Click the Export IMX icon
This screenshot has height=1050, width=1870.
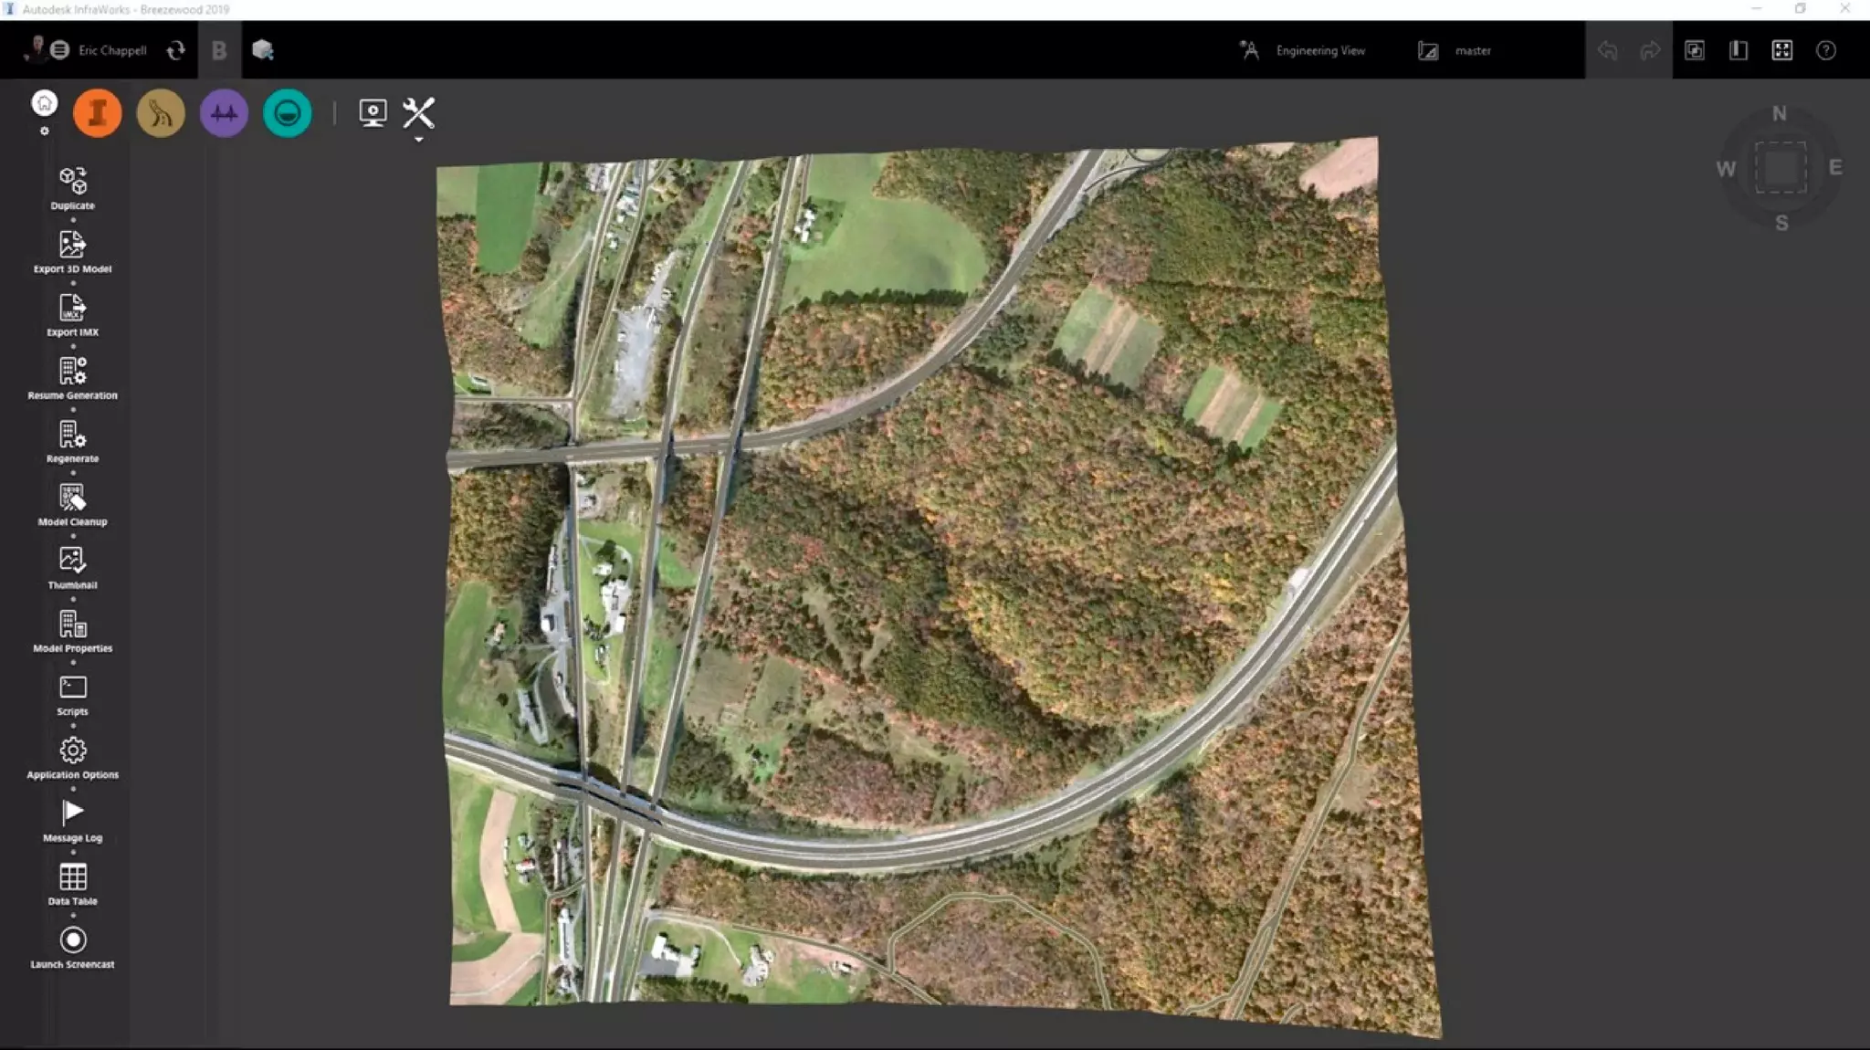pos(72,308)
